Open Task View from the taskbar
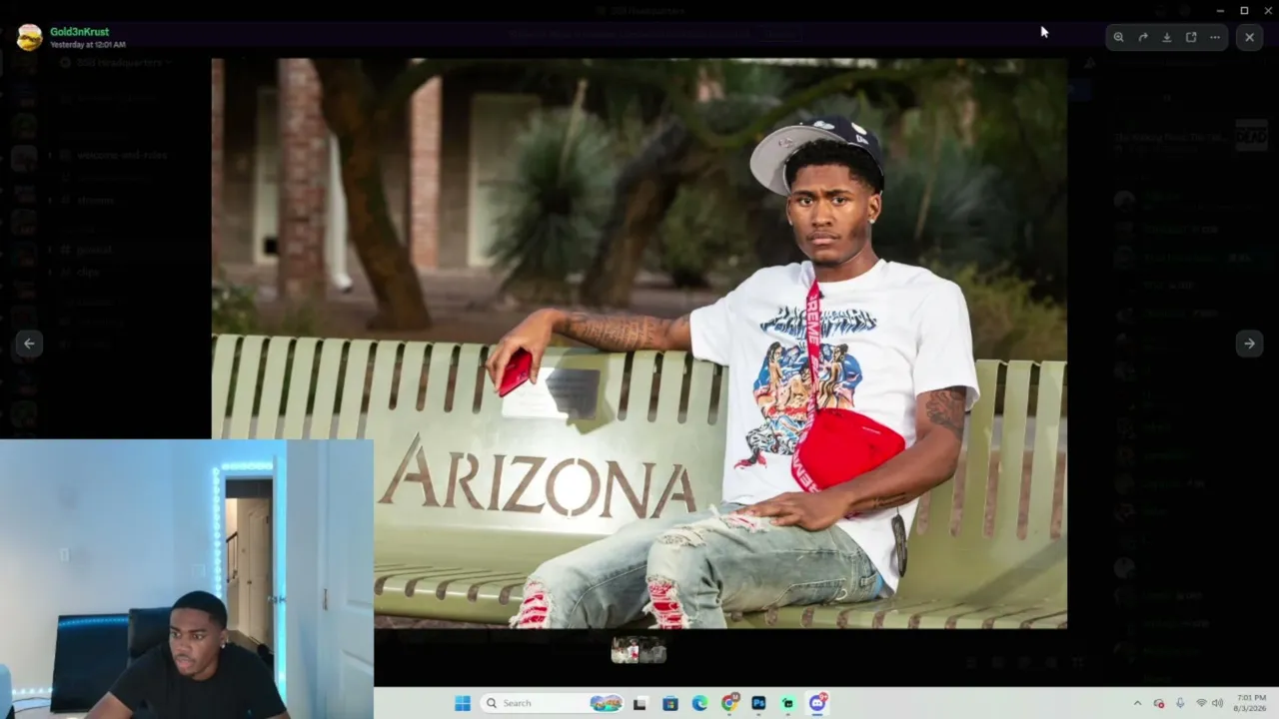This screenshot has width=1279, height=719. pyautogui.click(x=639, y=703)
